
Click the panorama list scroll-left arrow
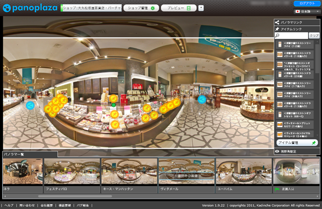click(x=5, y=196)
